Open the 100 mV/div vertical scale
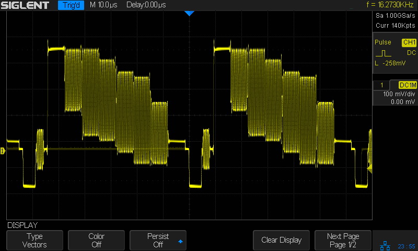The image size is (418, 251). (394, 95)
